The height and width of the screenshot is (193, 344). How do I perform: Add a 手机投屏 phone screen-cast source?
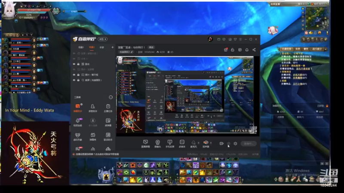point(170,144)
